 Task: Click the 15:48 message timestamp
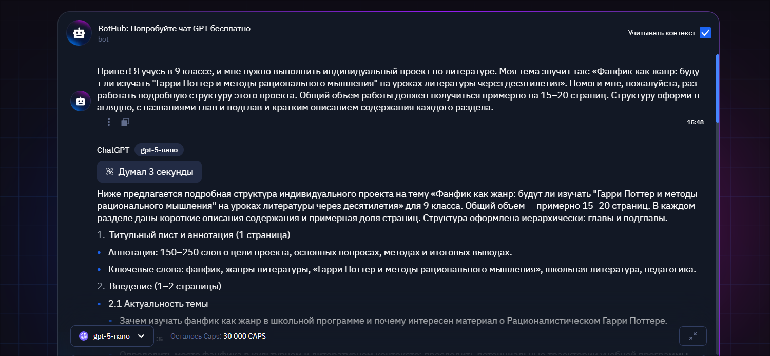coord(695,122)
